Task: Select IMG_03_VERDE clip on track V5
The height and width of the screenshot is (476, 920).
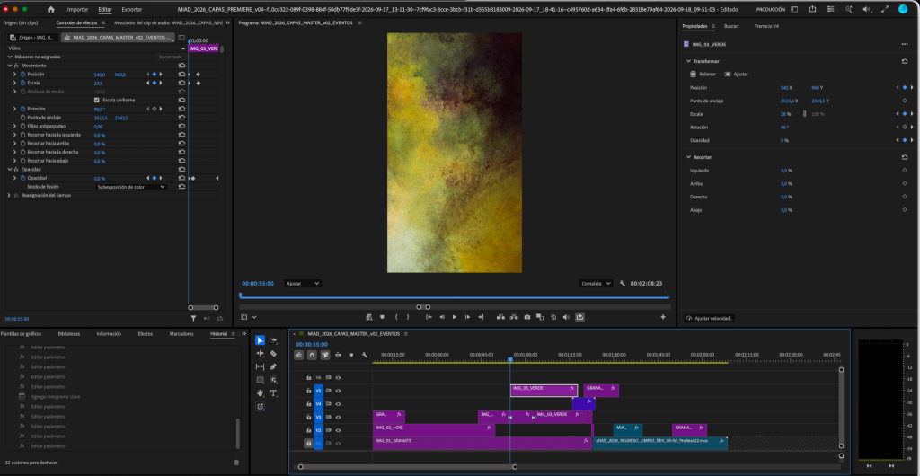Action: pyautogui.click(x=544, y=391)
